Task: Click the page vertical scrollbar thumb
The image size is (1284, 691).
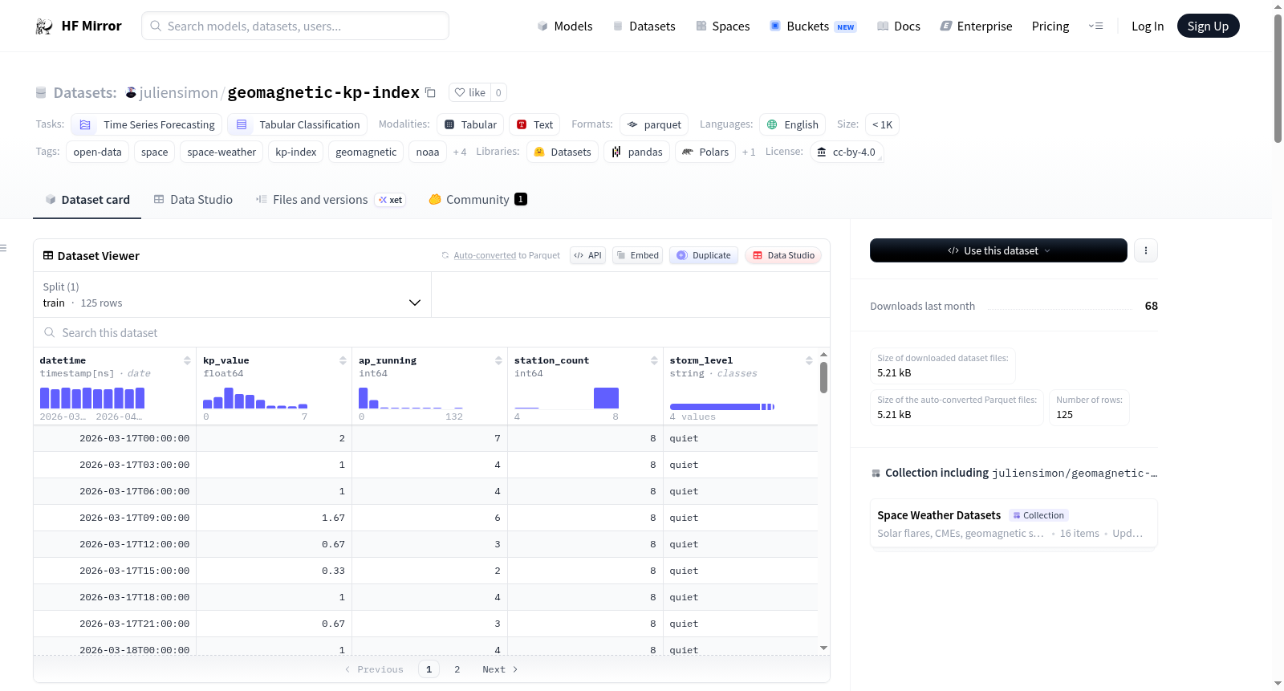Action: (1278, 79)
